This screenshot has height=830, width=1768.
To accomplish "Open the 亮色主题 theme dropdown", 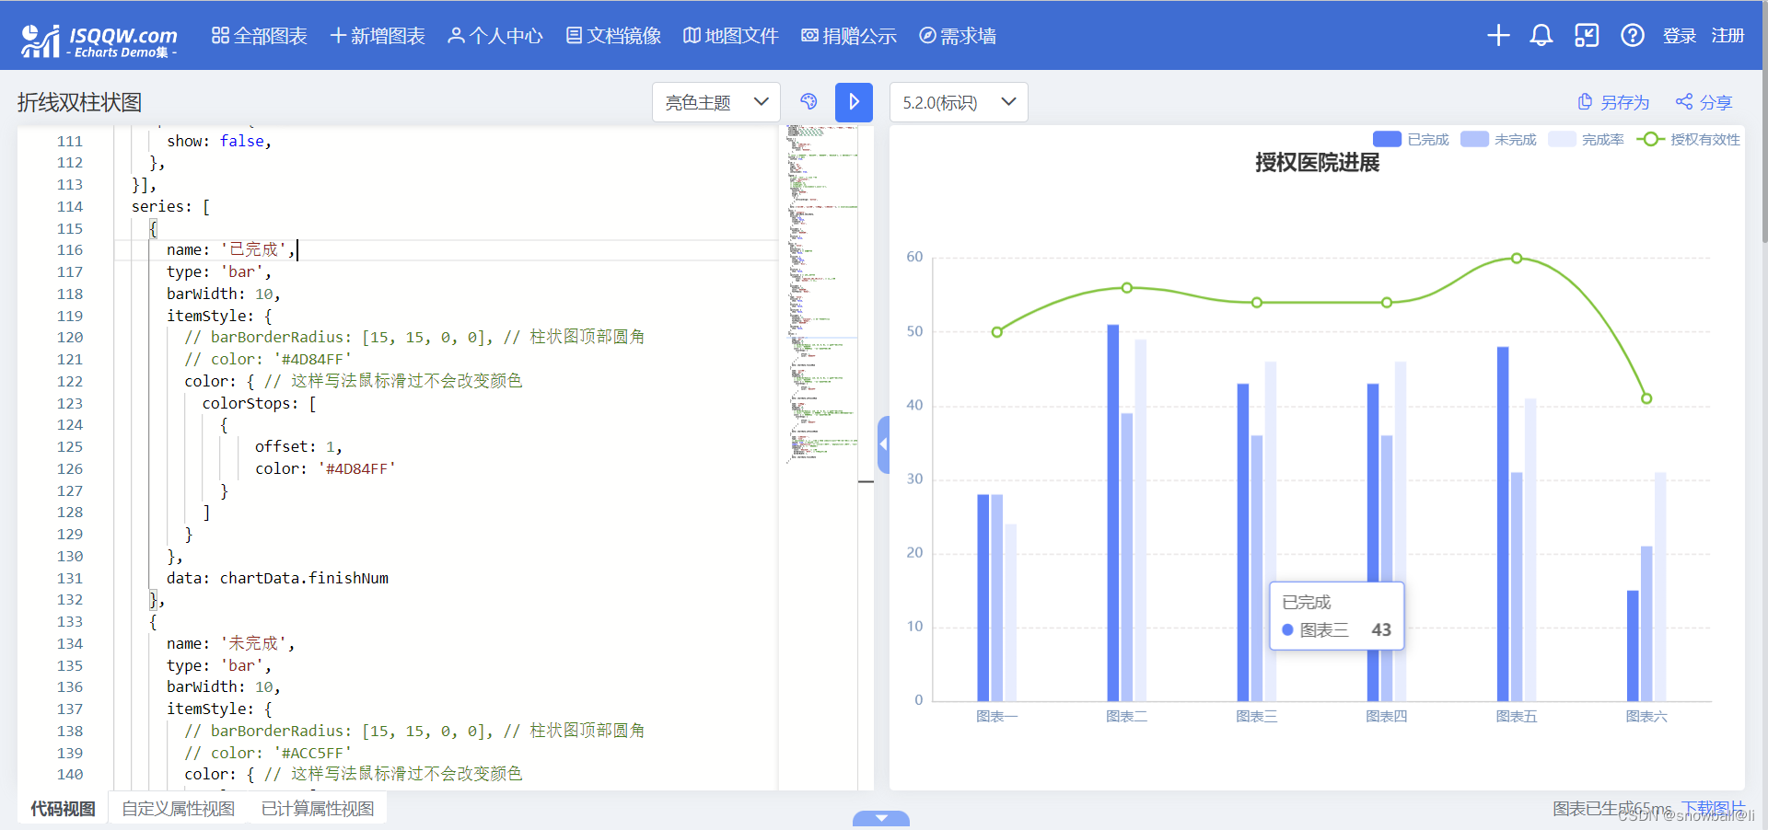I will coord(715,102).
